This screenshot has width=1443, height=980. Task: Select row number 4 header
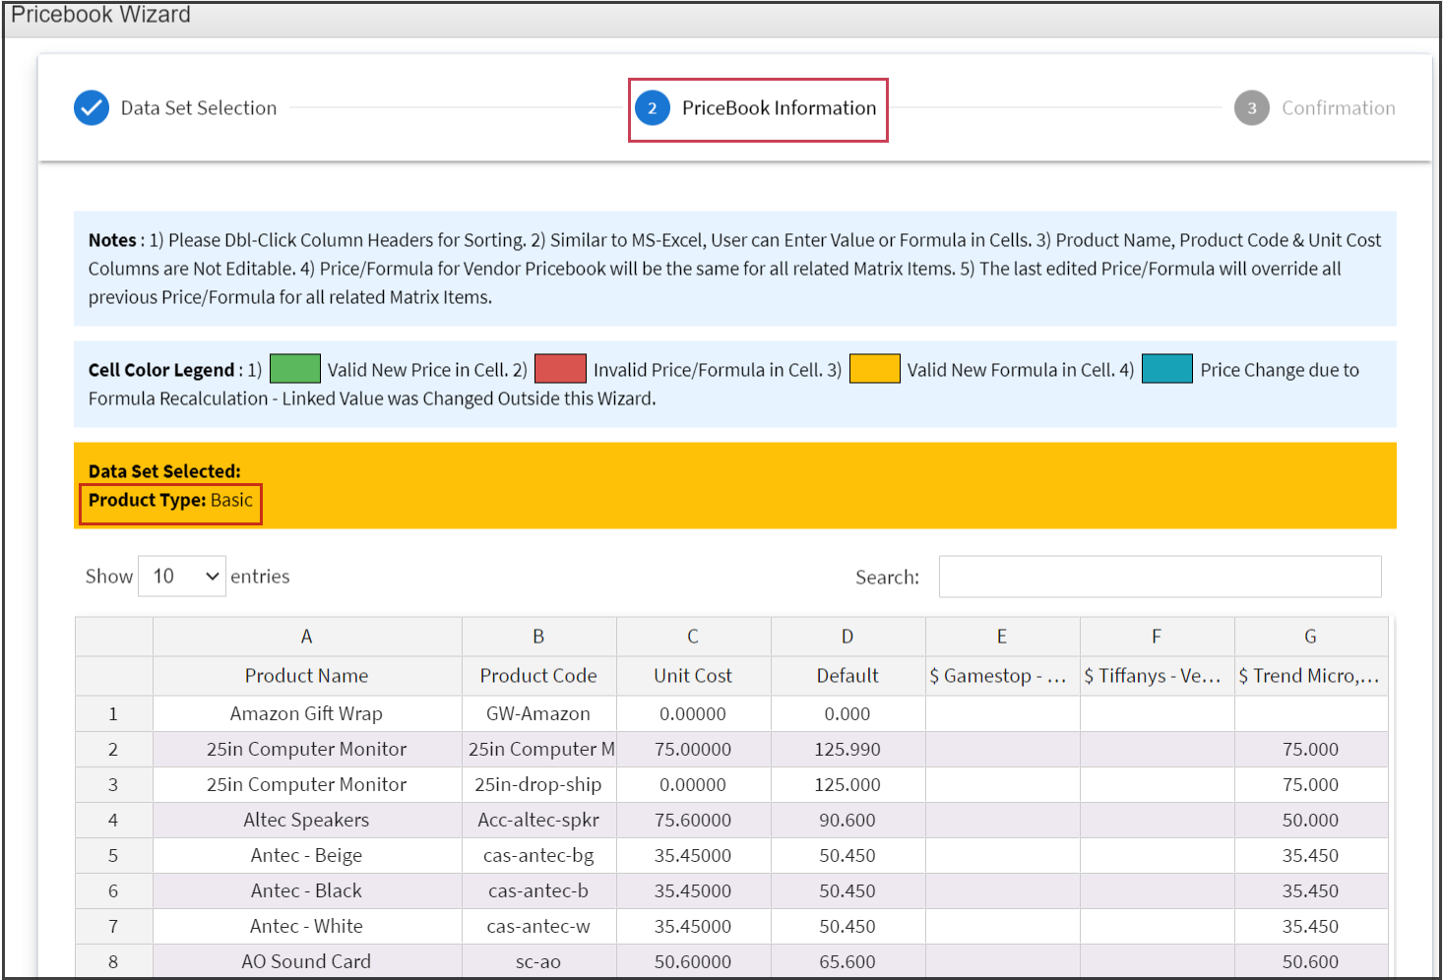click(113, 821)
